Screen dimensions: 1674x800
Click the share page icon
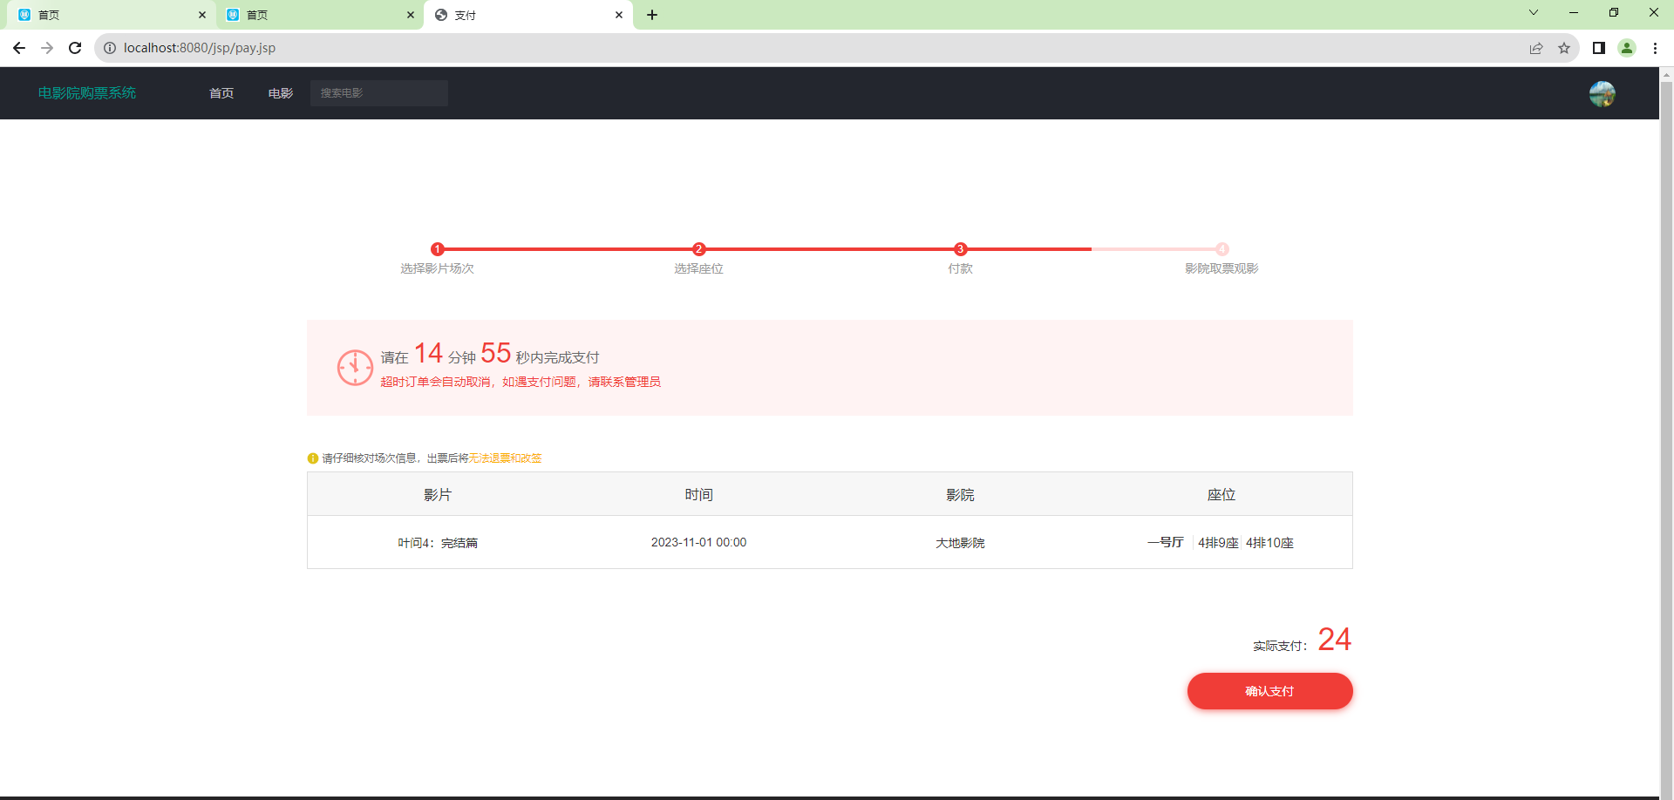click(1536, 48)
